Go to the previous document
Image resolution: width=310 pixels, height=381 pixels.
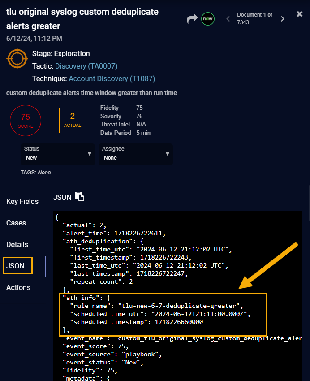coord(228,19)
